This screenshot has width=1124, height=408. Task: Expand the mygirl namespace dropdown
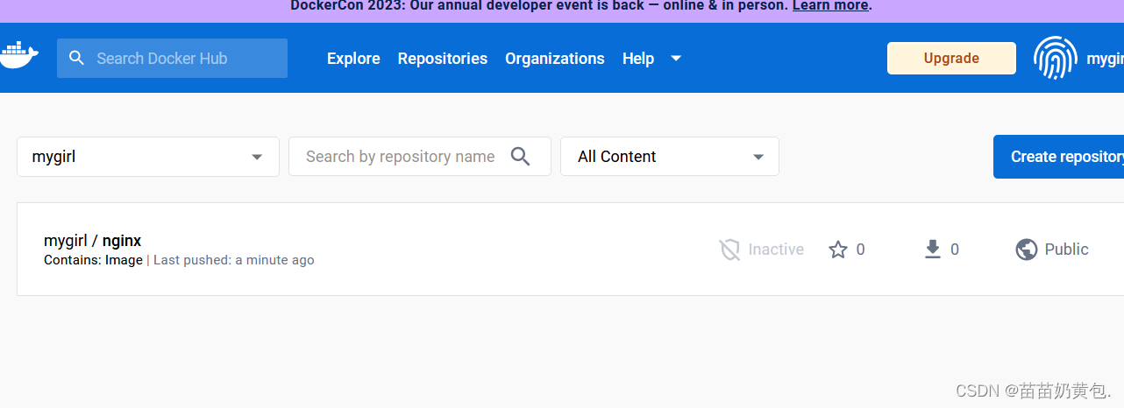click(x=148, y=157)
